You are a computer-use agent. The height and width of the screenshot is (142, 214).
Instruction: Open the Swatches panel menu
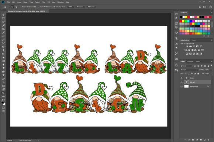211,13
